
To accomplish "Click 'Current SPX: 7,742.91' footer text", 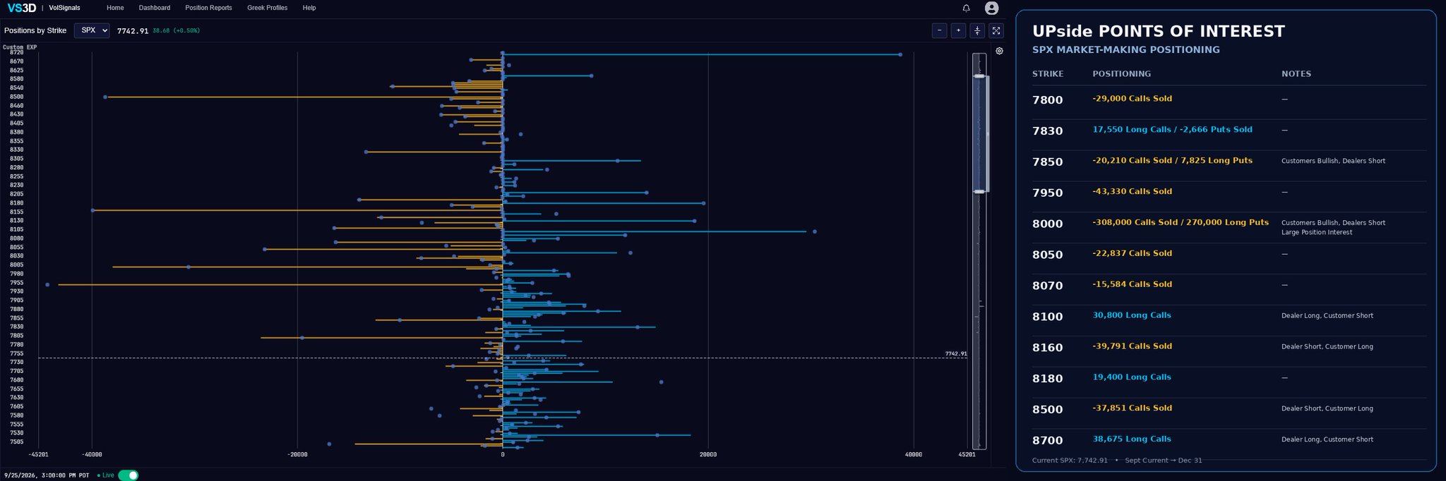I will (1070, 461).
